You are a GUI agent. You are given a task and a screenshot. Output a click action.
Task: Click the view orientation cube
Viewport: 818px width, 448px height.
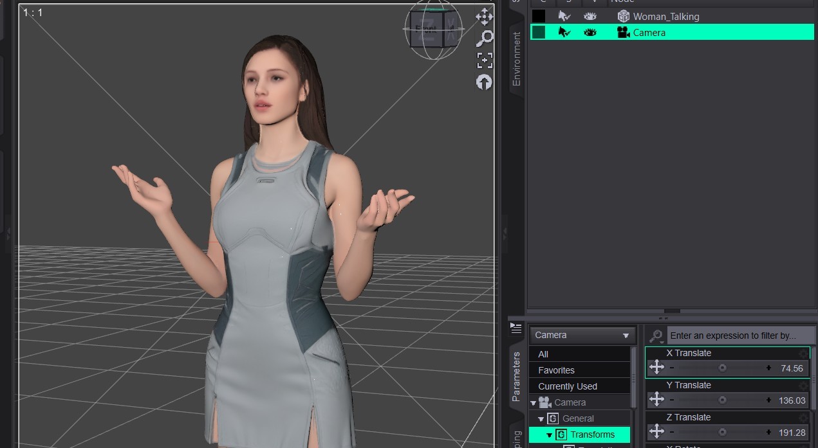coord(433,30)
